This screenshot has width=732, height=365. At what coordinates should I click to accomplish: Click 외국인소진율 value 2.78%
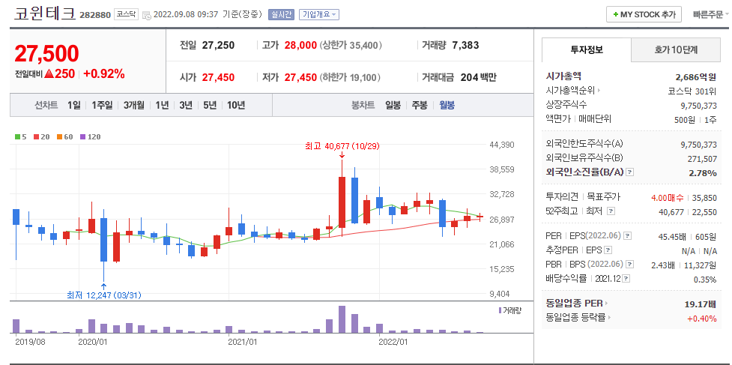[703, 173]
